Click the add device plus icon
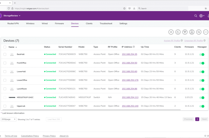 171,32
